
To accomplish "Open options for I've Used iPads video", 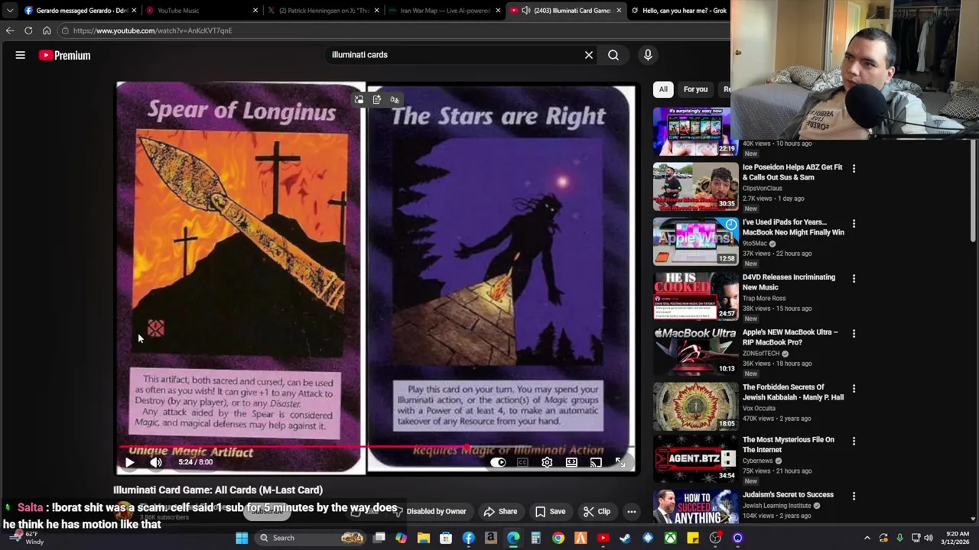I will [854, 224].
